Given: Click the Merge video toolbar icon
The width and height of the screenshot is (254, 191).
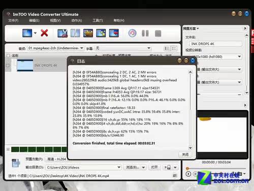Looking at the screenshot, I should pyautogui.click(x=75, y=33).
